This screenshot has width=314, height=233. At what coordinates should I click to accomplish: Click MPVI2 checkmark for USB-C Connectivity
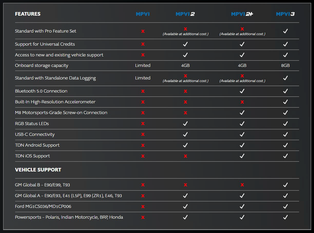tap(185, 135)
